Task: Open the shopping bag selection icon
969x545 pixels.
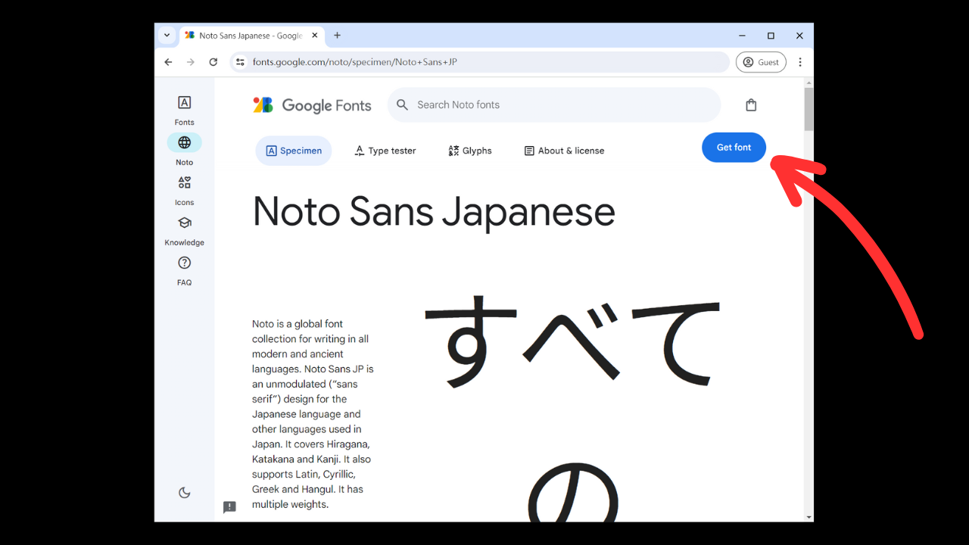Action: tap(750, 105)
